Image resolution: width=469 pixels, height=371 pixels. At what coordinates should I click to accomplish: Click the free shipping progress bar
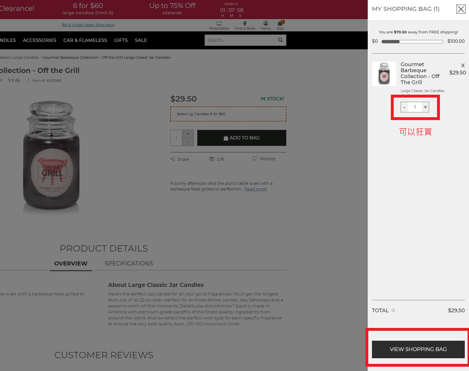pyautogui.click(x=412, y=42)
